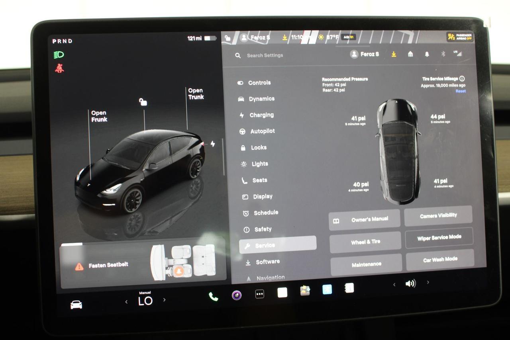Tap the download arrow in top status bar

(x=284, y=37)
